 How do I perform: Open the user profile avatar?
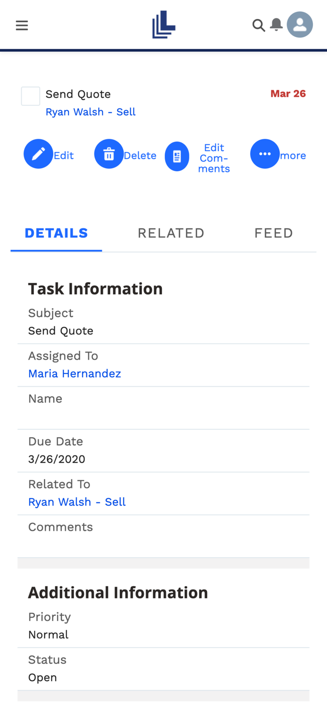[x=300, y=25]
